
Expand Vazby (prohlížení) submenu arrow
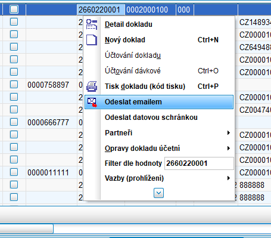pyautogui.click(x=229, y=178)
